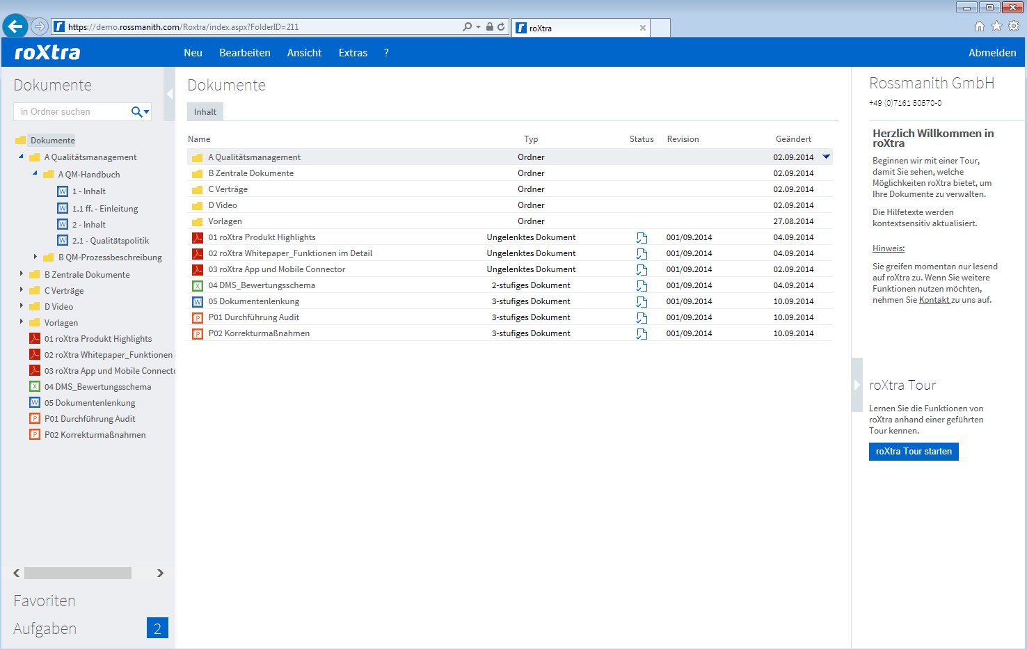Follow the Kontakt link
Viewport: 1027px width, 650px height.
coord(935,300)
